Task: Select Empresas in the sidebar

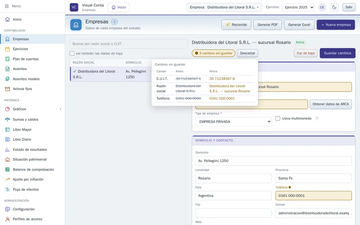Action: click(x=32, y=39)
